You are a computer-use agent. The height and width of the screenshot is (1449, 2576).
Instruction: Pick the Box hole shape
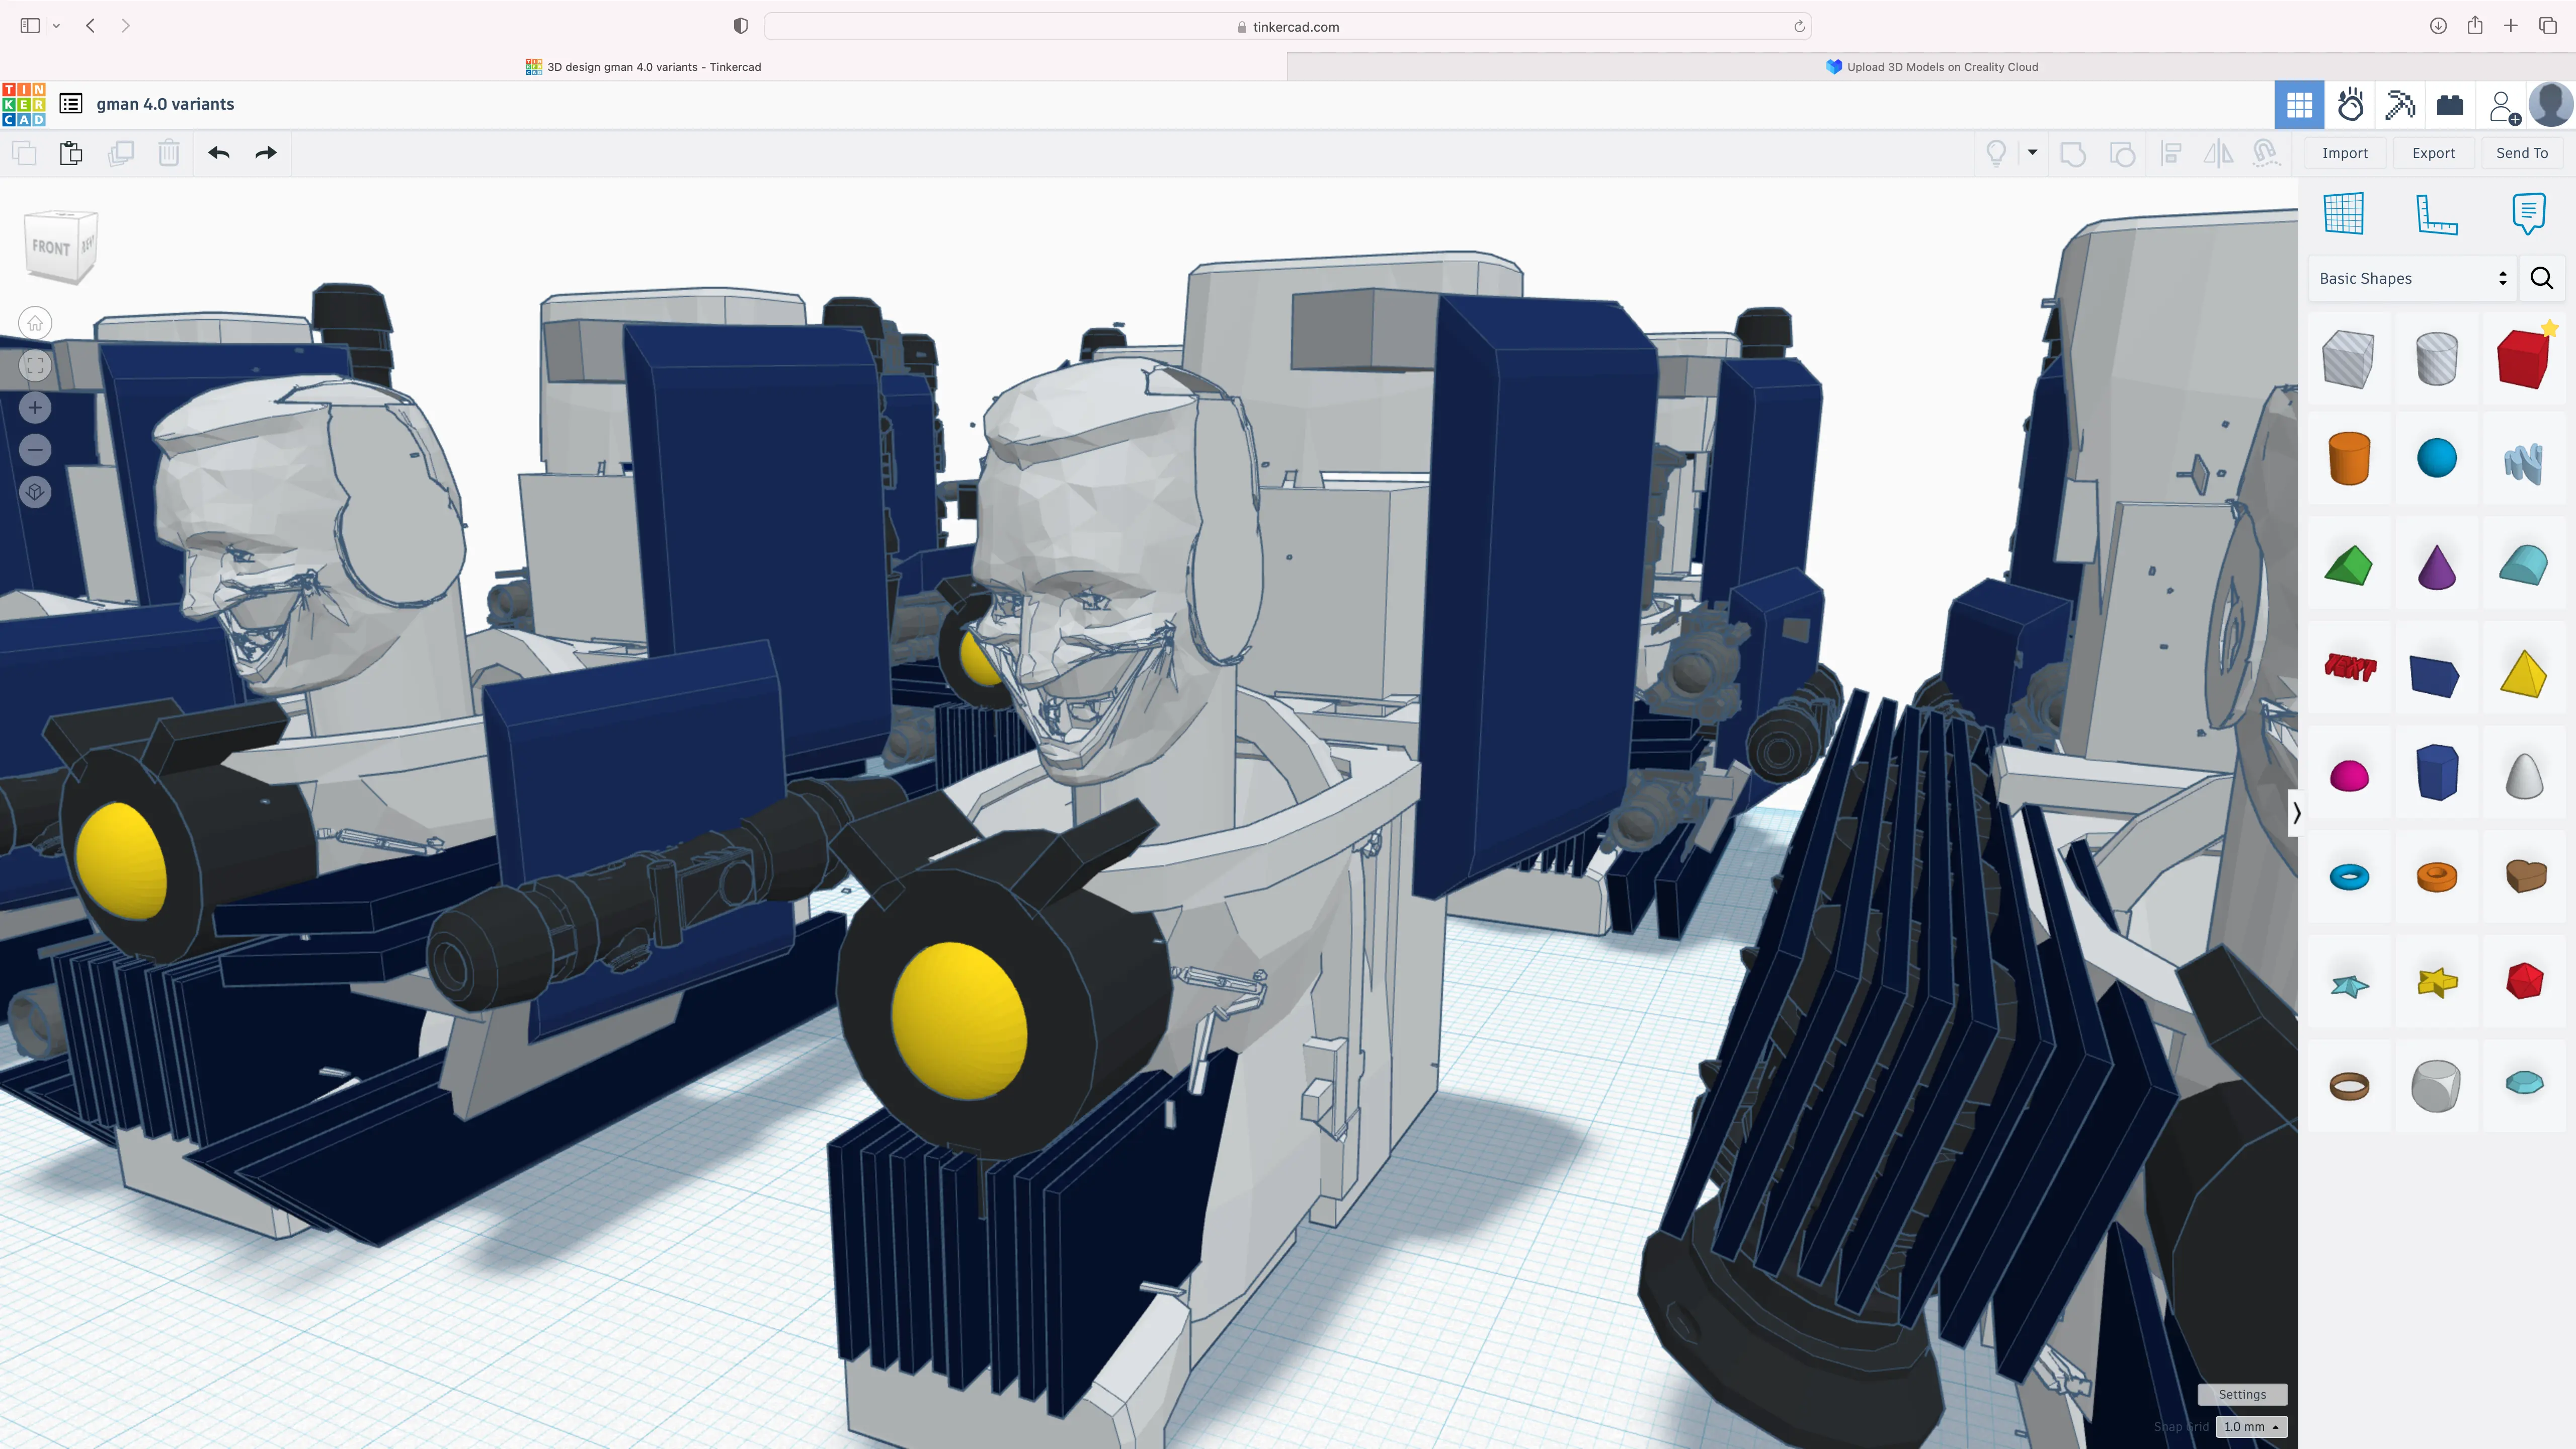point(2348,358)
